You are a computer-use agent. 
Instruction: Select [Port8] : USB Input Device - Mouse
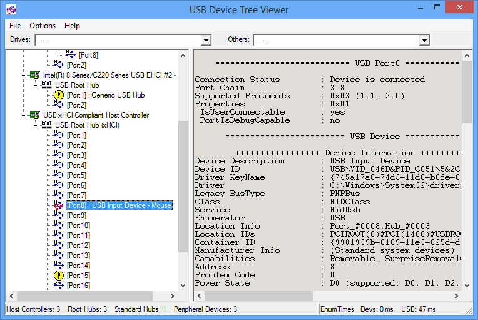coord(119,205)
